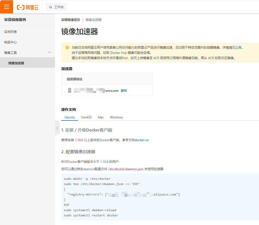This screenshot has height=225, width=259.
Task: Open 实例列表 in the sidebar
Action: (10, 32)
